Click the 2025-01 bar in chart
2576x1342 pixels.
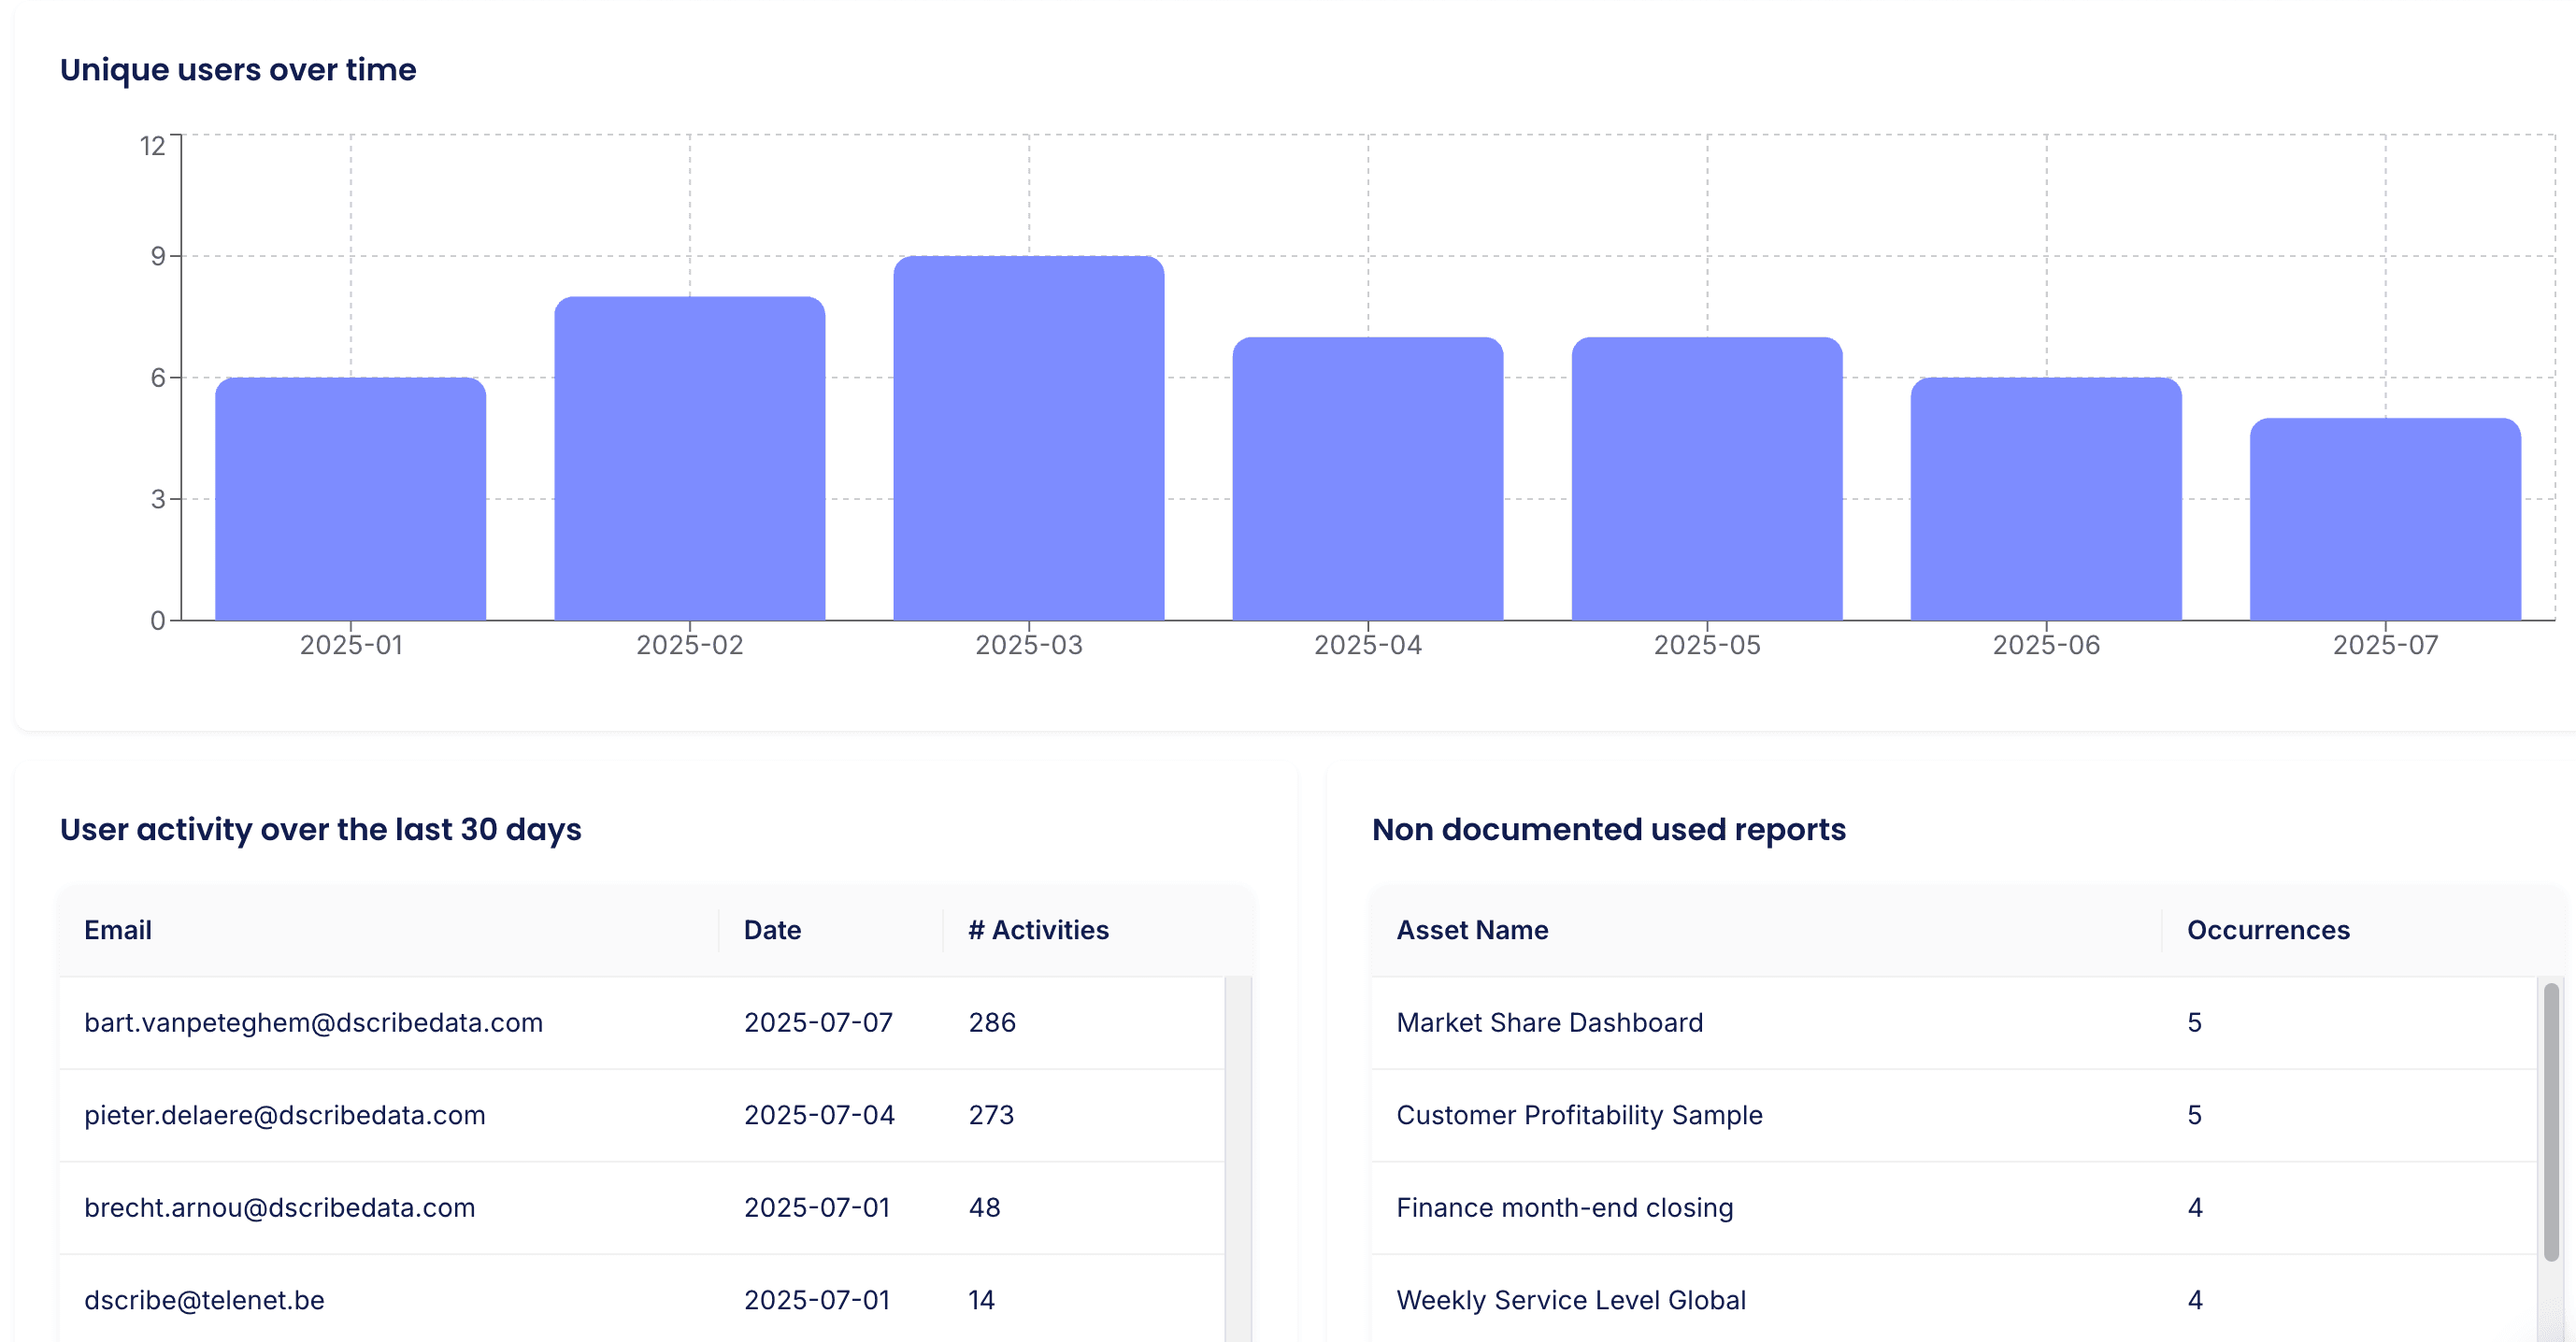[350, 498]
